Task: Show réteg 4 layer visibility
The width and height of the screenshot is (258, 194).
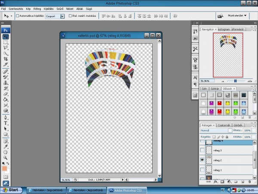Action: tap(202, 141)
